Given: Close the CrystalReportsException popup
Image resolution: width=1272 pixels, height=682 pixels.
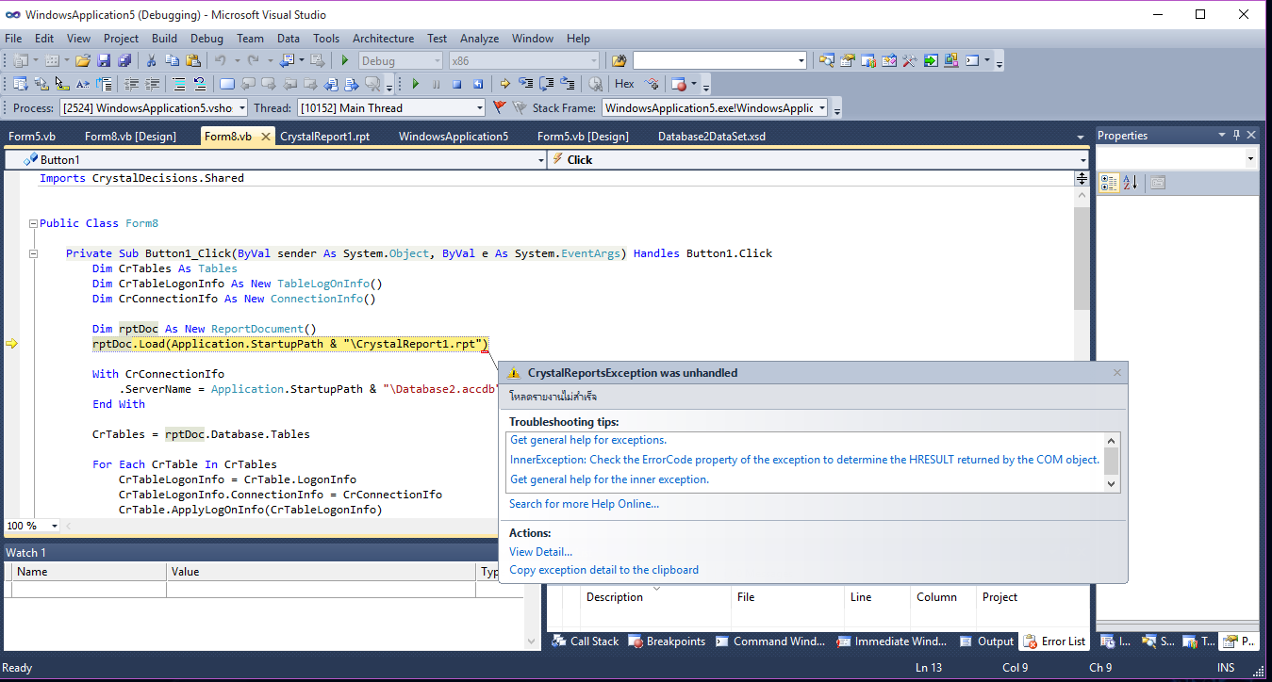Looking at the screenshot, I should [1117, 373].
